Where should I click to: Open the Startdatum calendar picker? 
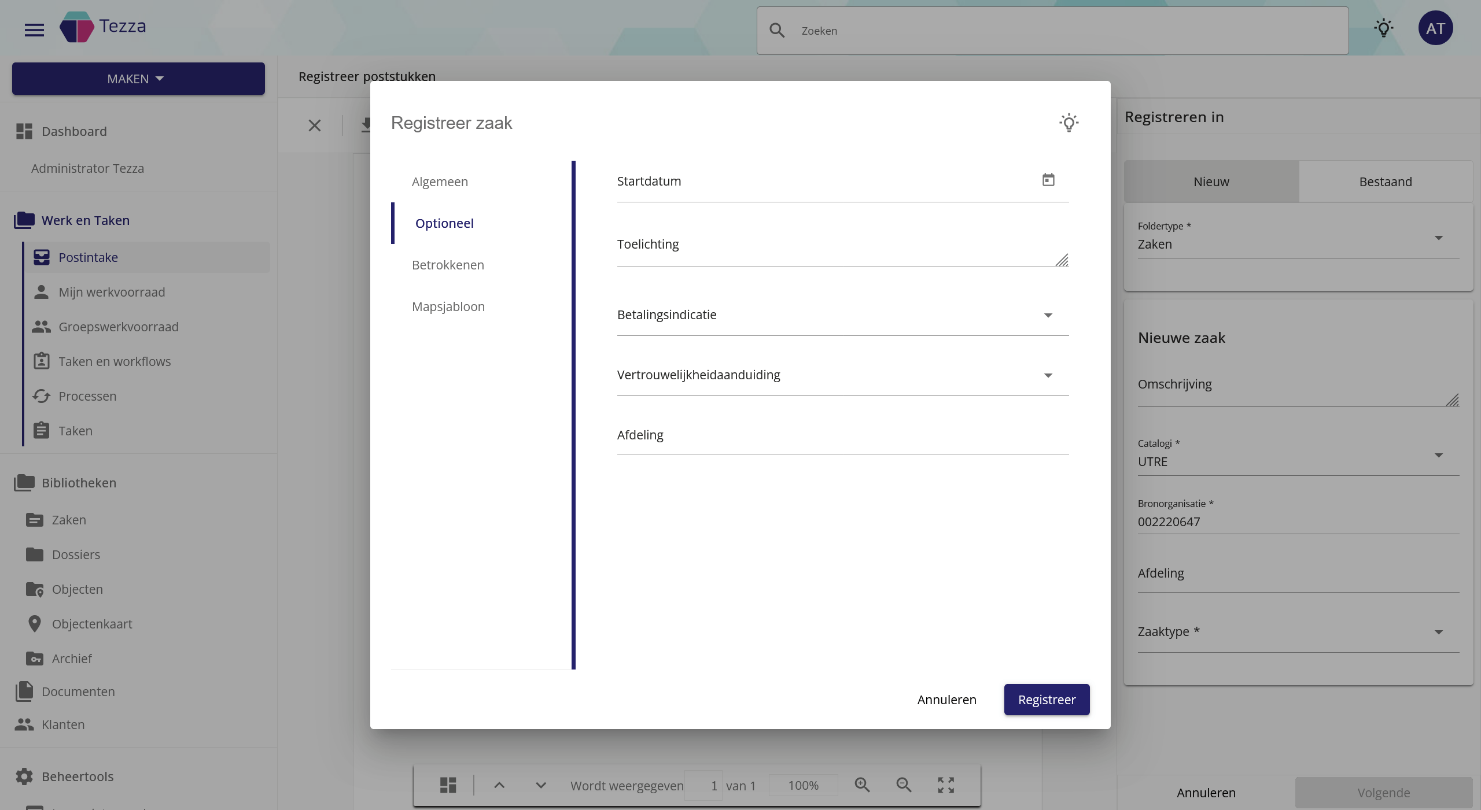(1048, 180)
